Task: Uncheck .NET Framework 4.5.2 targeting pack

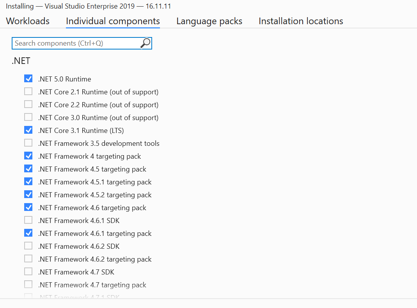Action: (28, 195)
